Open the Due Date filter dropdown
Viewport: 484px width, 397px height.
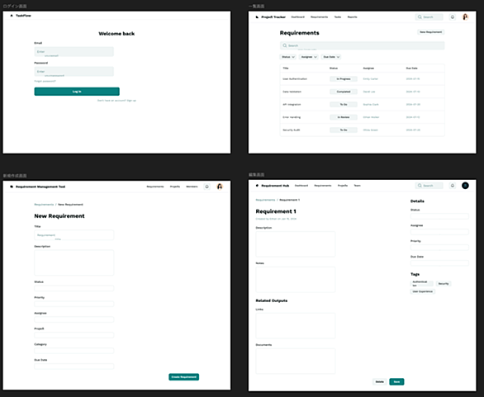(331, 57)
